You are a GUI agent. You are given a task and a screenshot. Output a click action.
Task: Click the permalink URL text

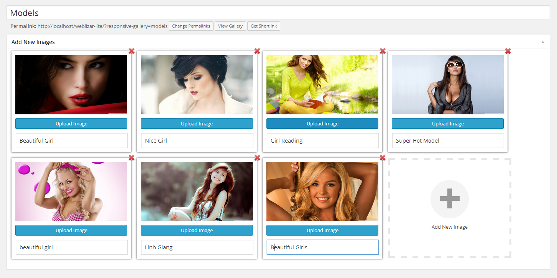click(x=103, y=26)
